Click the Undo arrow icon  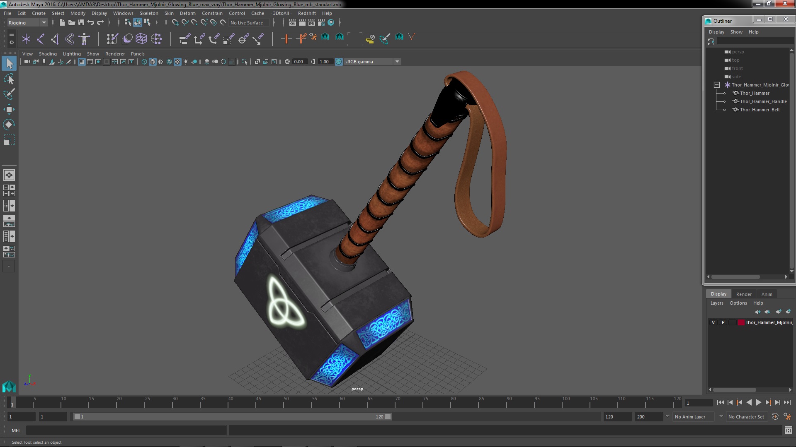click(x=91, y=22)
